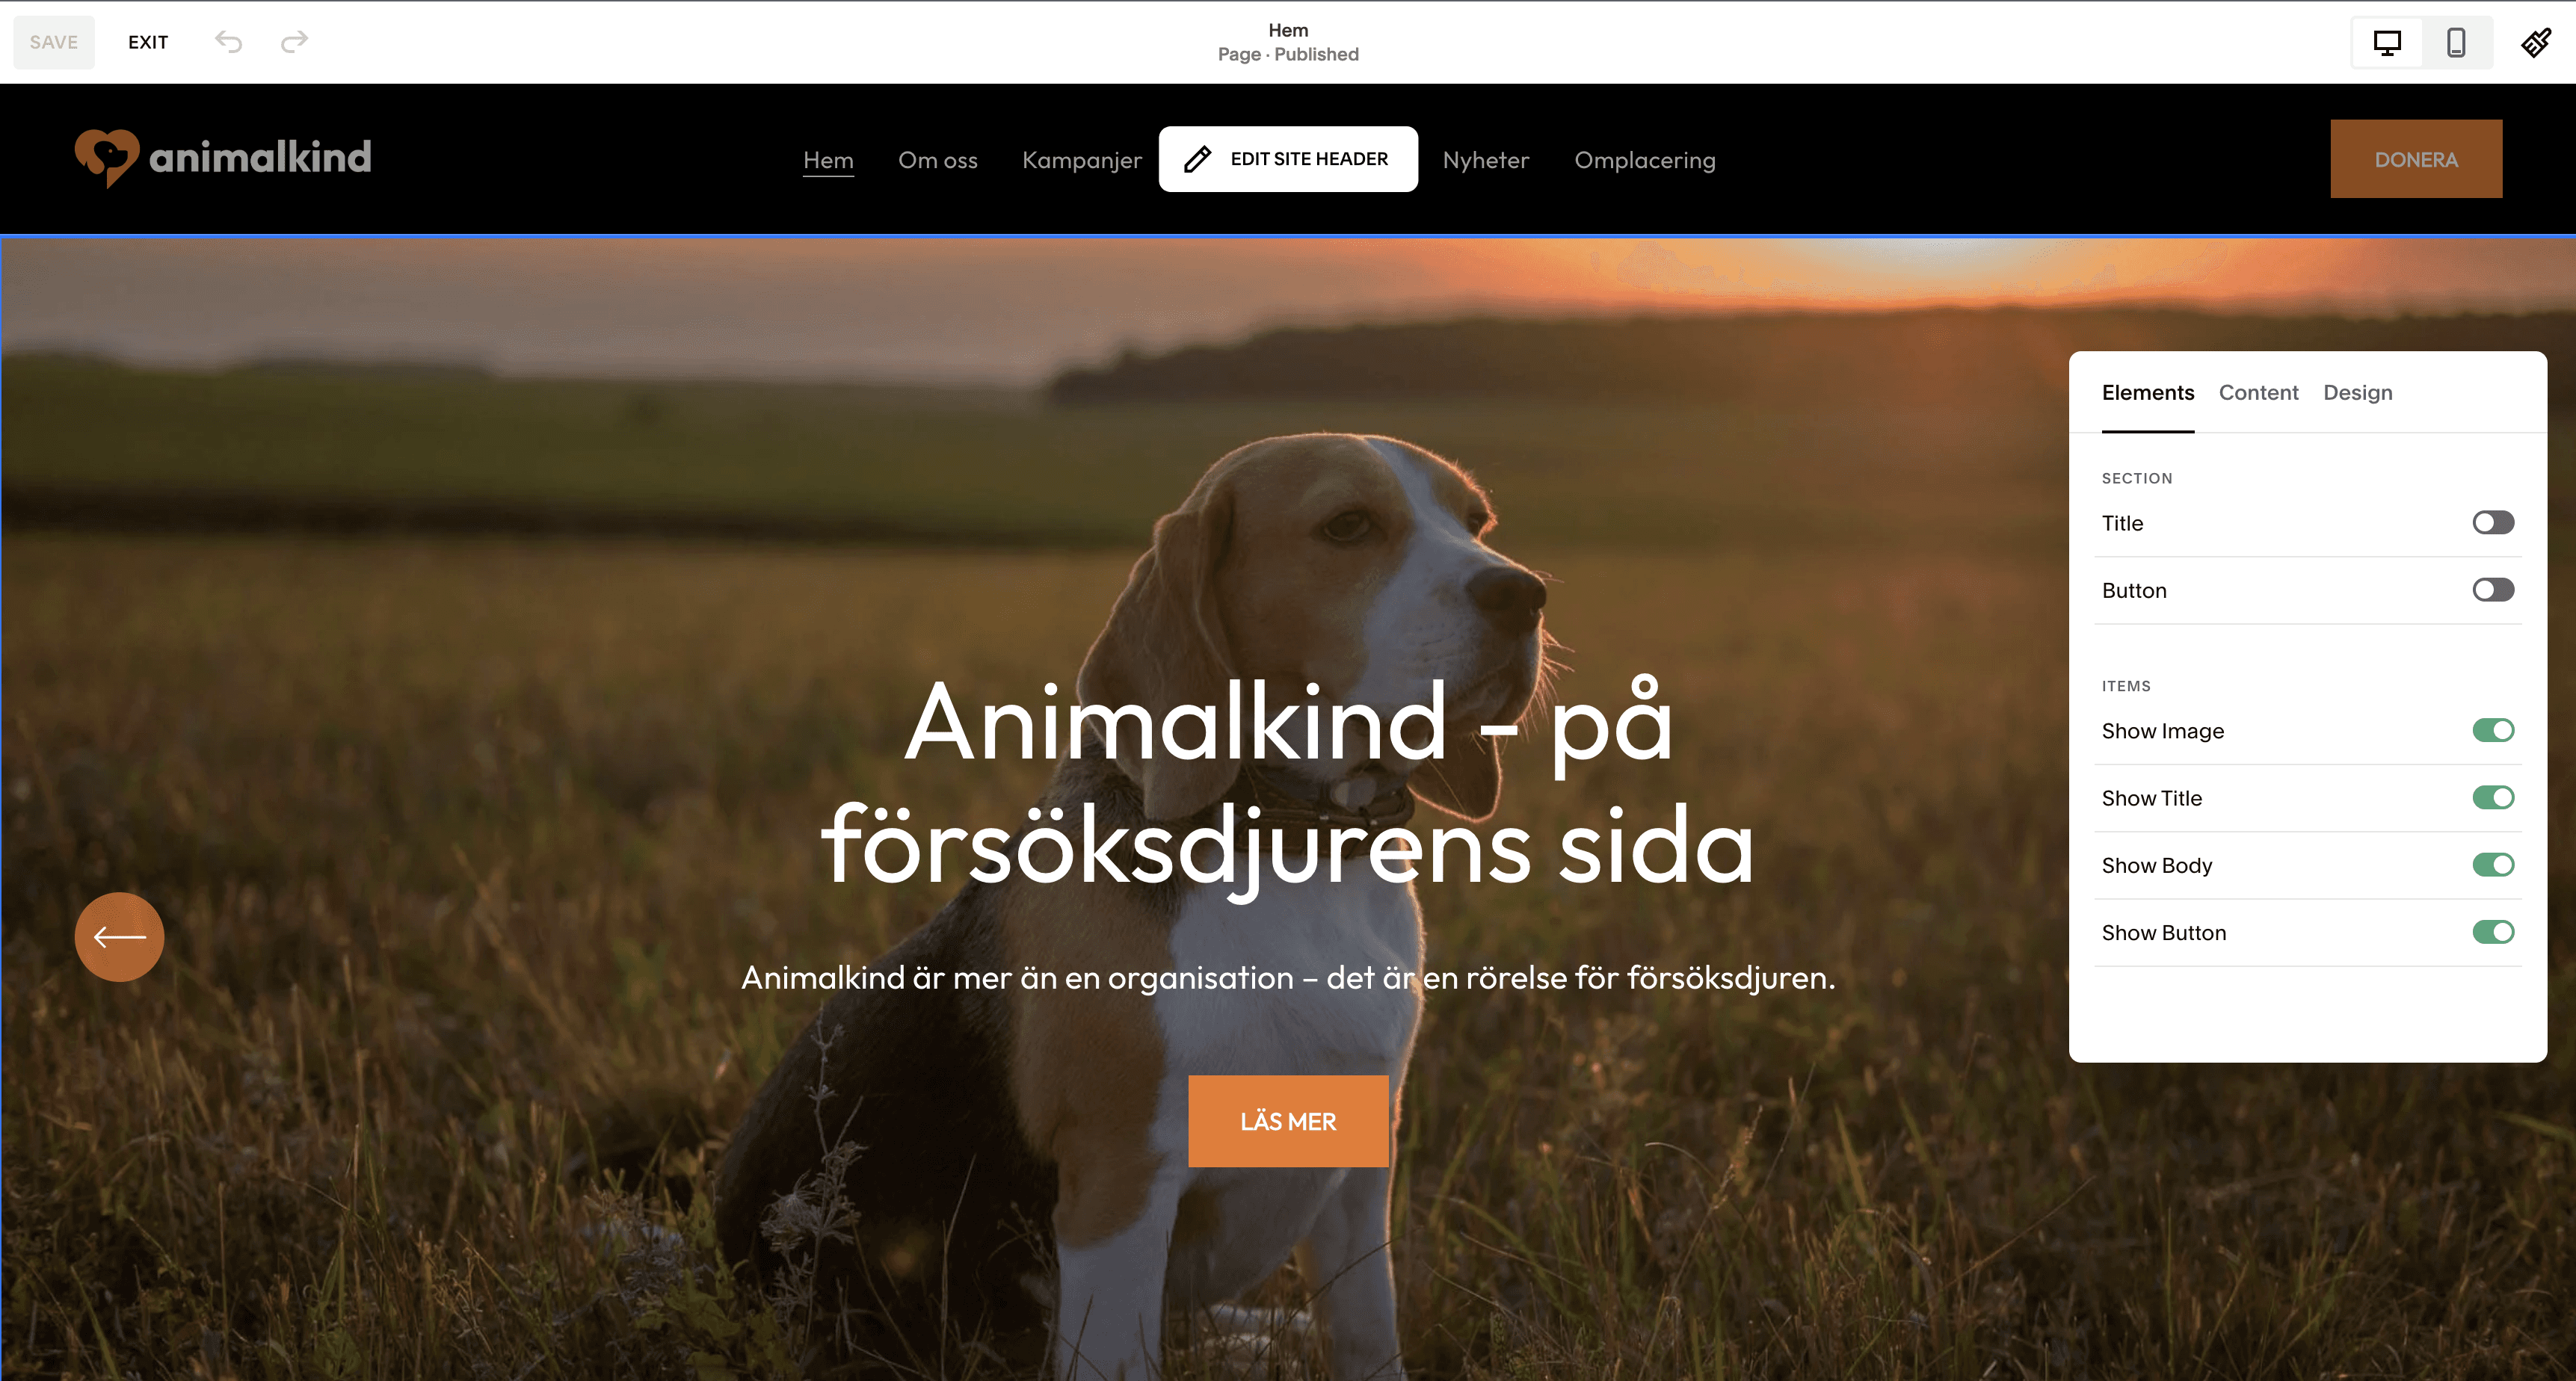Disable the Show Title toggle
The width and height of the screenshot is (2576, 1381).
(2493, 798)
